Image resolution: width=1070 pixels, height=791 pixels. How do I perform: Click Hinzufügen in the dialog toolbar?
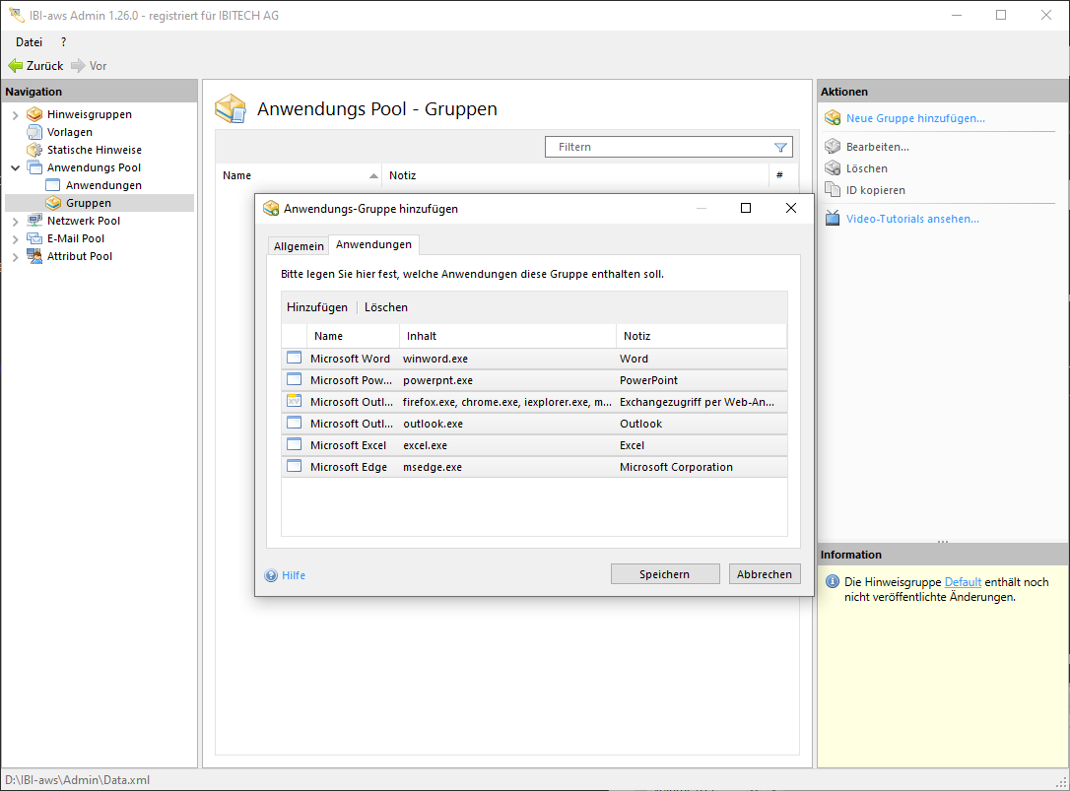tap(317, 307)
